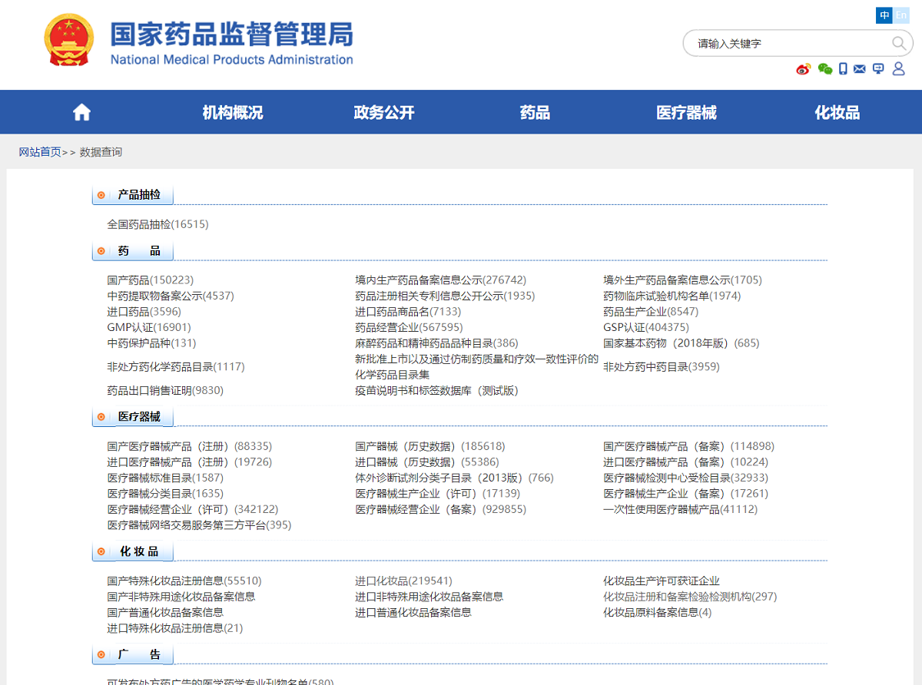Open the 医疗器械 menu in the navigation bar
This screenshot has width=922, height=685.
686,111
